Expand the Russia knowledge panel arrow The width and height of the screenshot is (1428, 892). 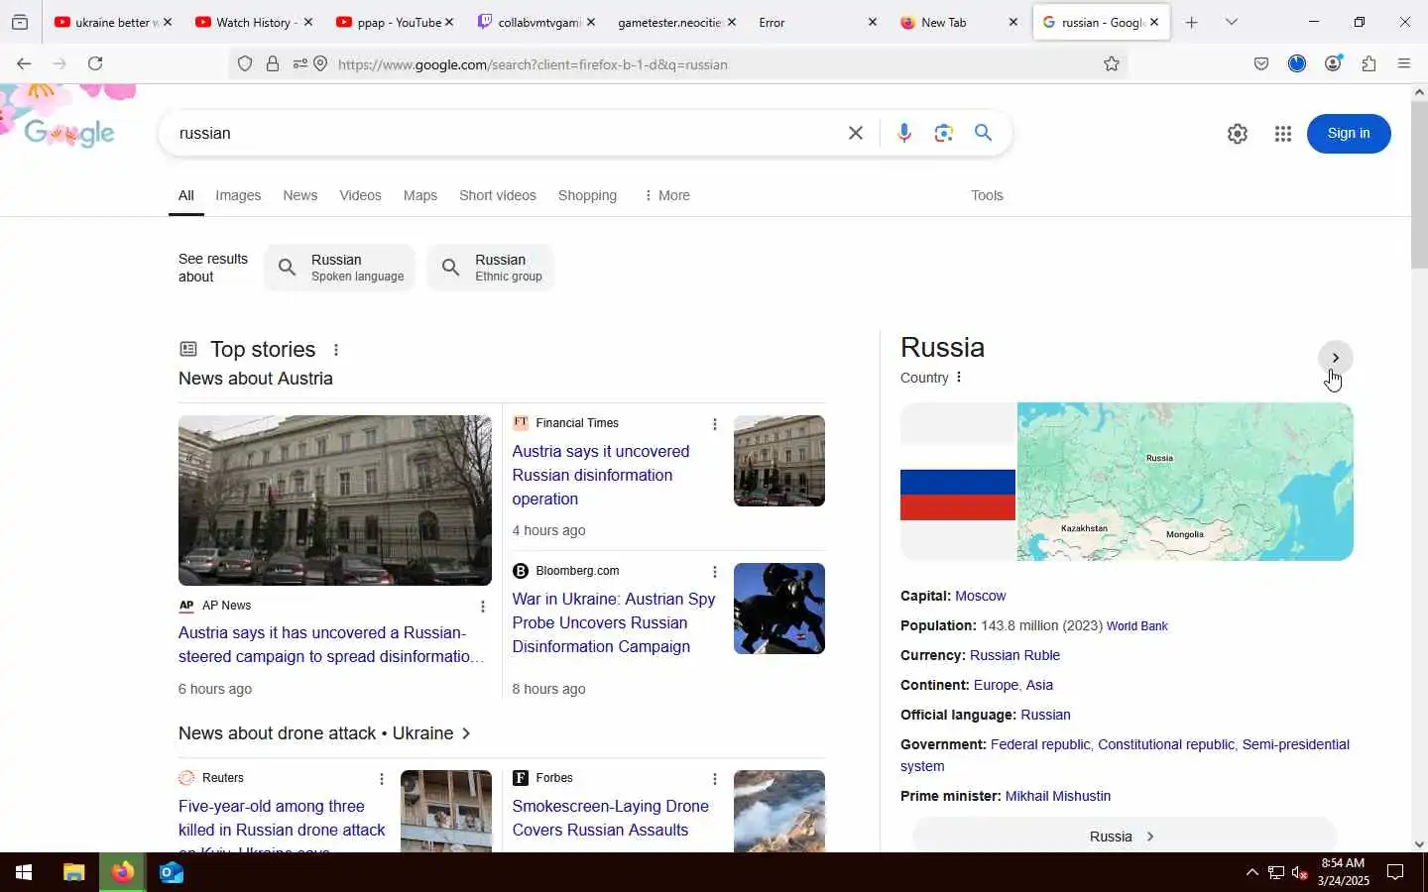1336,358
